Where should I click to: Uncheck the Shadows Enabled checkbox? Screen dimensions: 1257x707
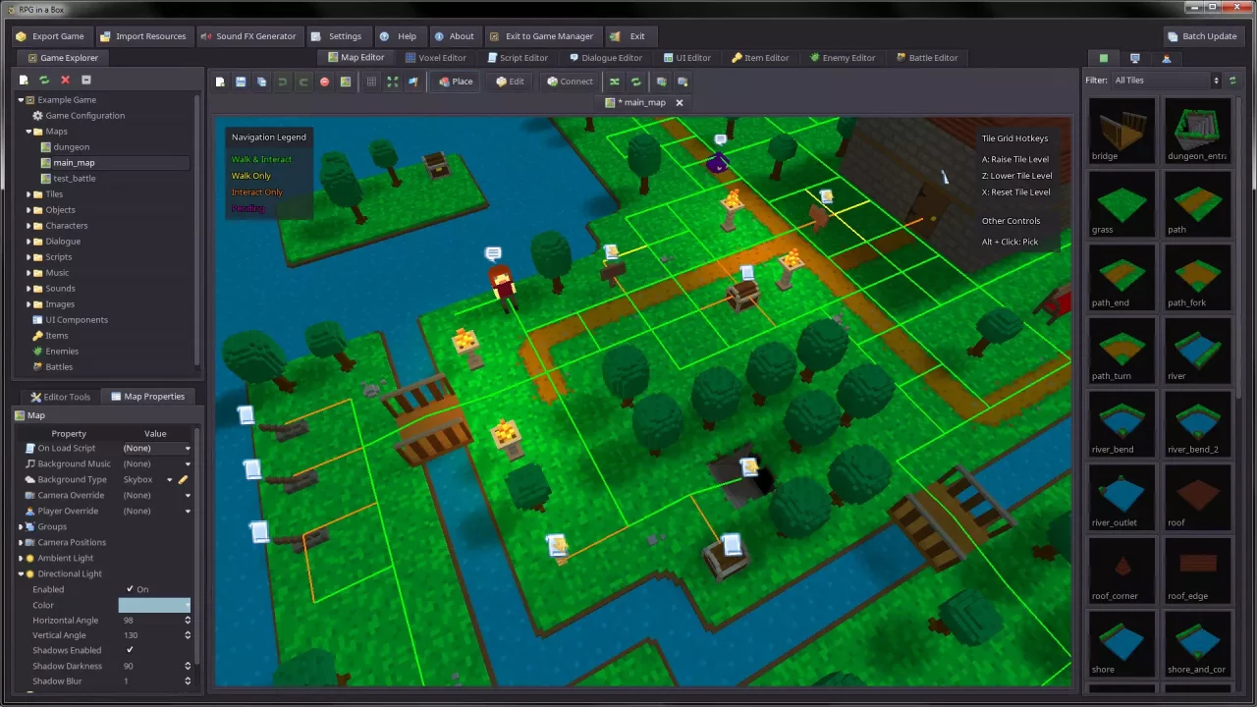tap(130, 650)
